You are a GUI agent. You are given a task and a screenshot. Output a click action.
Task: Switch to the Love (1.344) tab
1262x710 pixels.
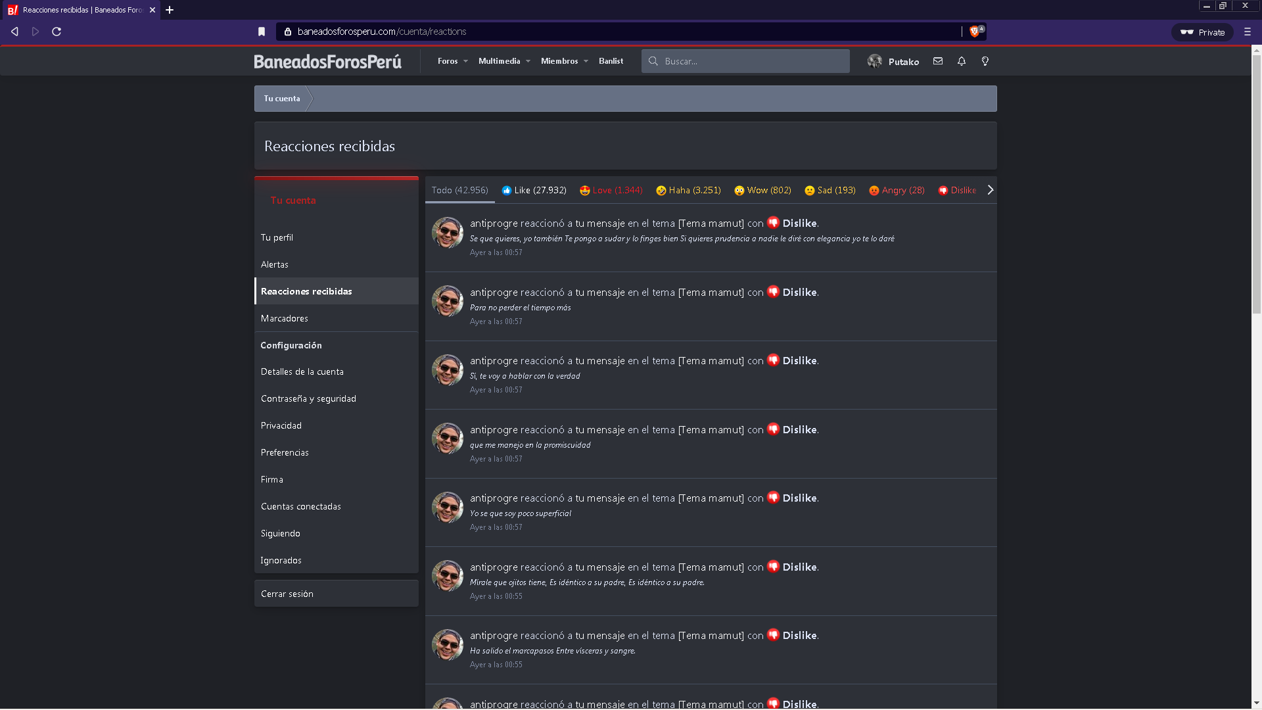611,190
